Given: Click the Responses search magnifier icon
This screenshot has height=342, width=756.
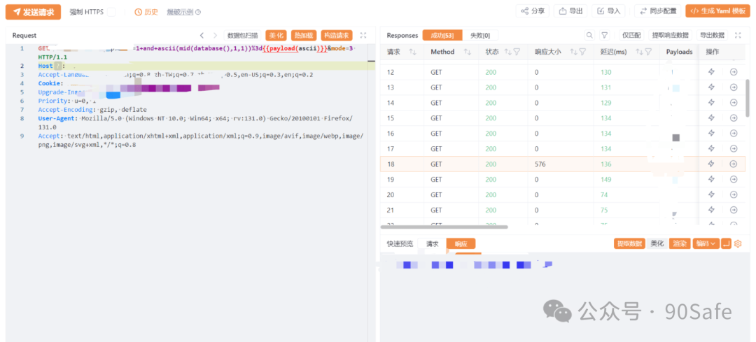Looking at the screenshot, I should [589, 35].
